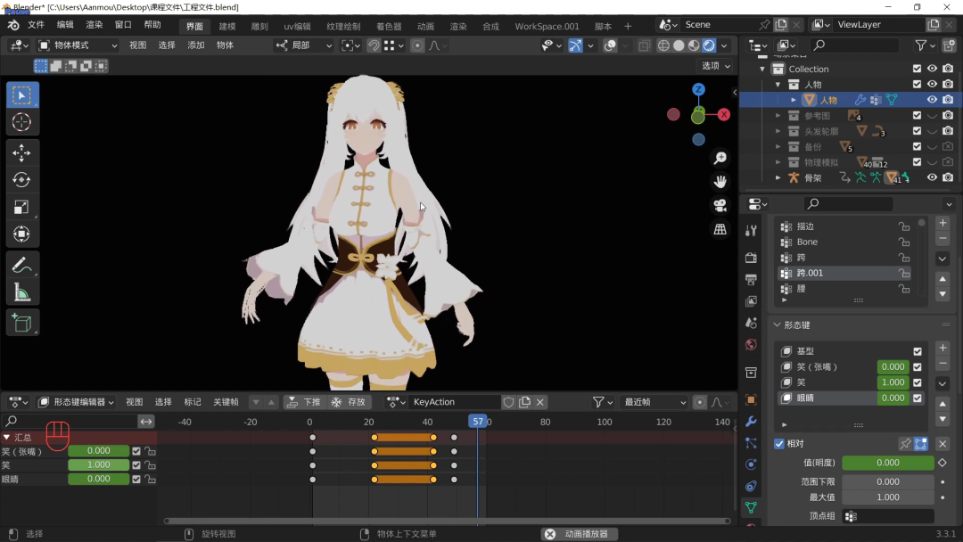Click the zoom magnifier viewport icon

(720, 158)
